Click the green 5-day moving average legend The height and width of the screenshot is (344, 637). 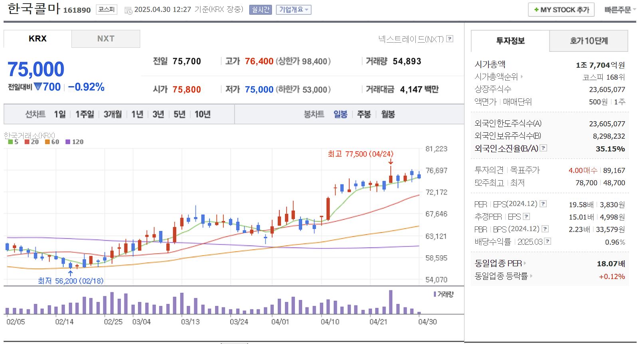[x=13, y=142]
